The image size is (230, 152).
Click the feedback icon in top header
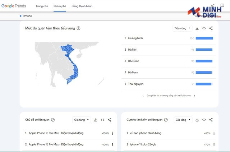pyautogui.click(x=222, y=5)
